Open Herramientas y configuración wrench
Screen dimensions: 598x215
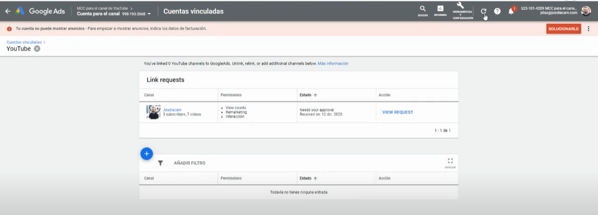pyautogui.click(x=460, y=7)
